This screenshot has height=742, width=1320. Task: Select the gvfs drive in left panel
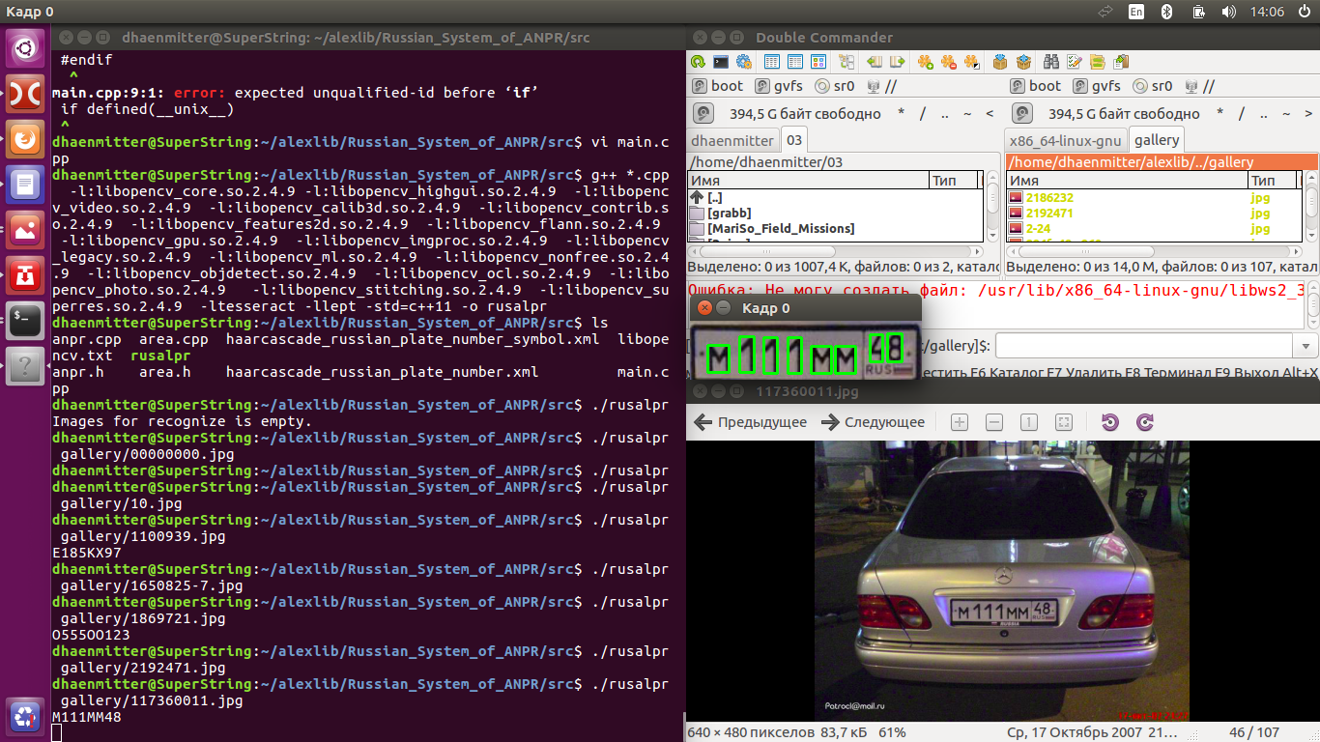click(x=778, y=86)
